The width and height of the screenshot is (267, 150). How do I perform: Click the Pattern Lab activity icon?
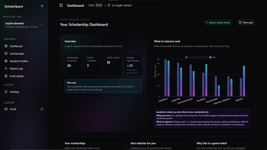point(6,69)
